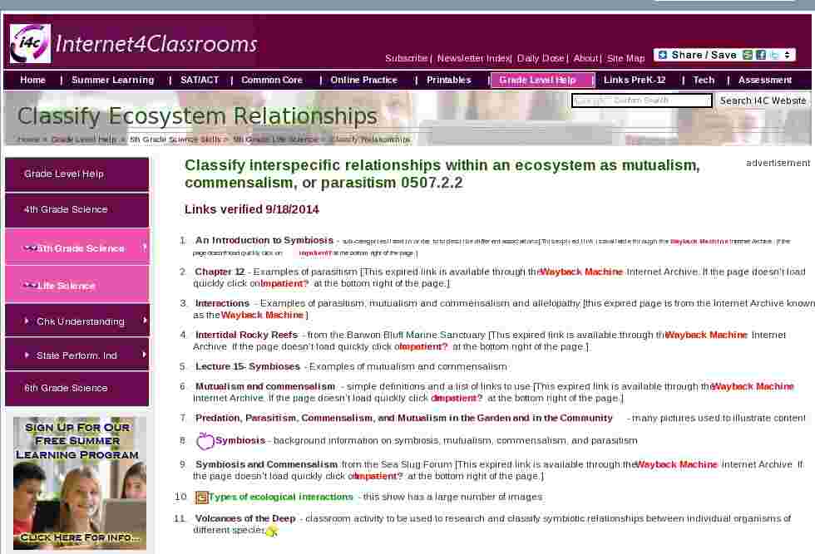Open the Common Core menu item
The height and width of the screenshot is (554, 815).
coord(272,80)
